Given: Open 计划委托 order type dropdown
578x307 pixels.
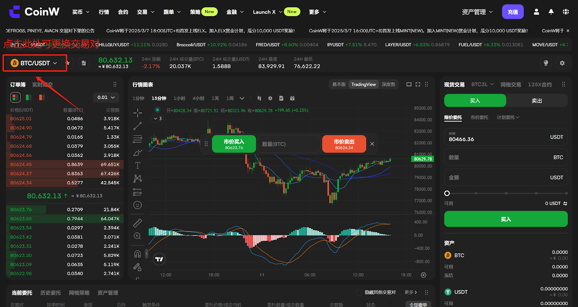Looking at the screenshot, I should (508, 117).
